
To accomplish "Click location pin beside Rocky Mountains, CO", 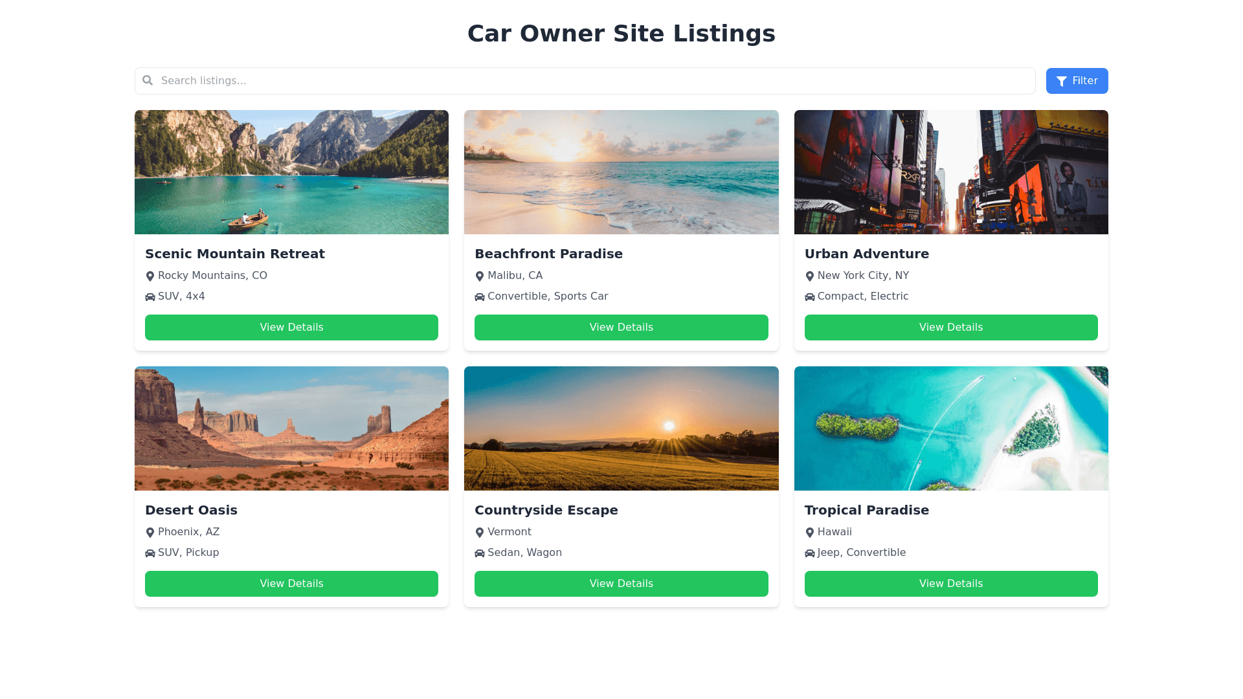I will click(x=150, y=276).
